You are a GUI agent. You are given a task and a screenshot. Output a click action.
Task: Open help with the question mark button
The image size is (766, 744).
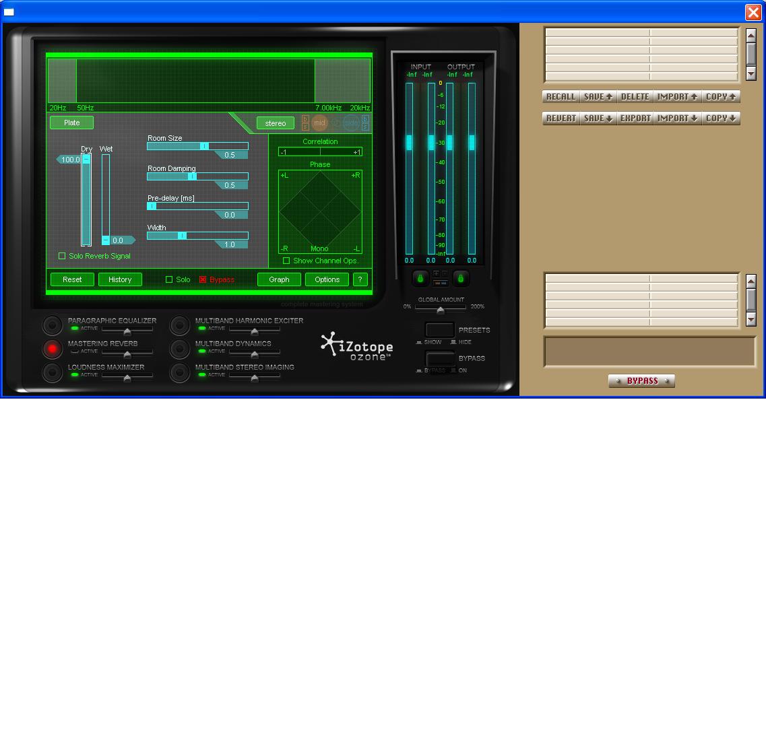(x=360, y=279)
